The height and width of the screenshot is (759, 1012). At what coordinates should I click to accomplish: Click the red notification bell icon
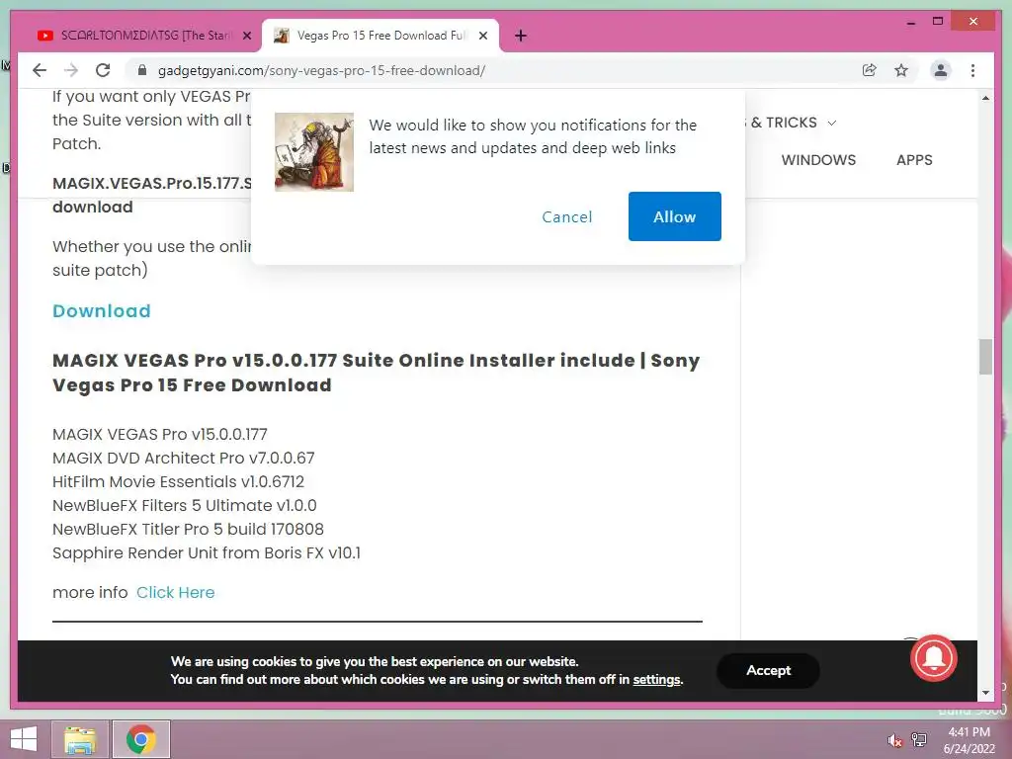933,658
